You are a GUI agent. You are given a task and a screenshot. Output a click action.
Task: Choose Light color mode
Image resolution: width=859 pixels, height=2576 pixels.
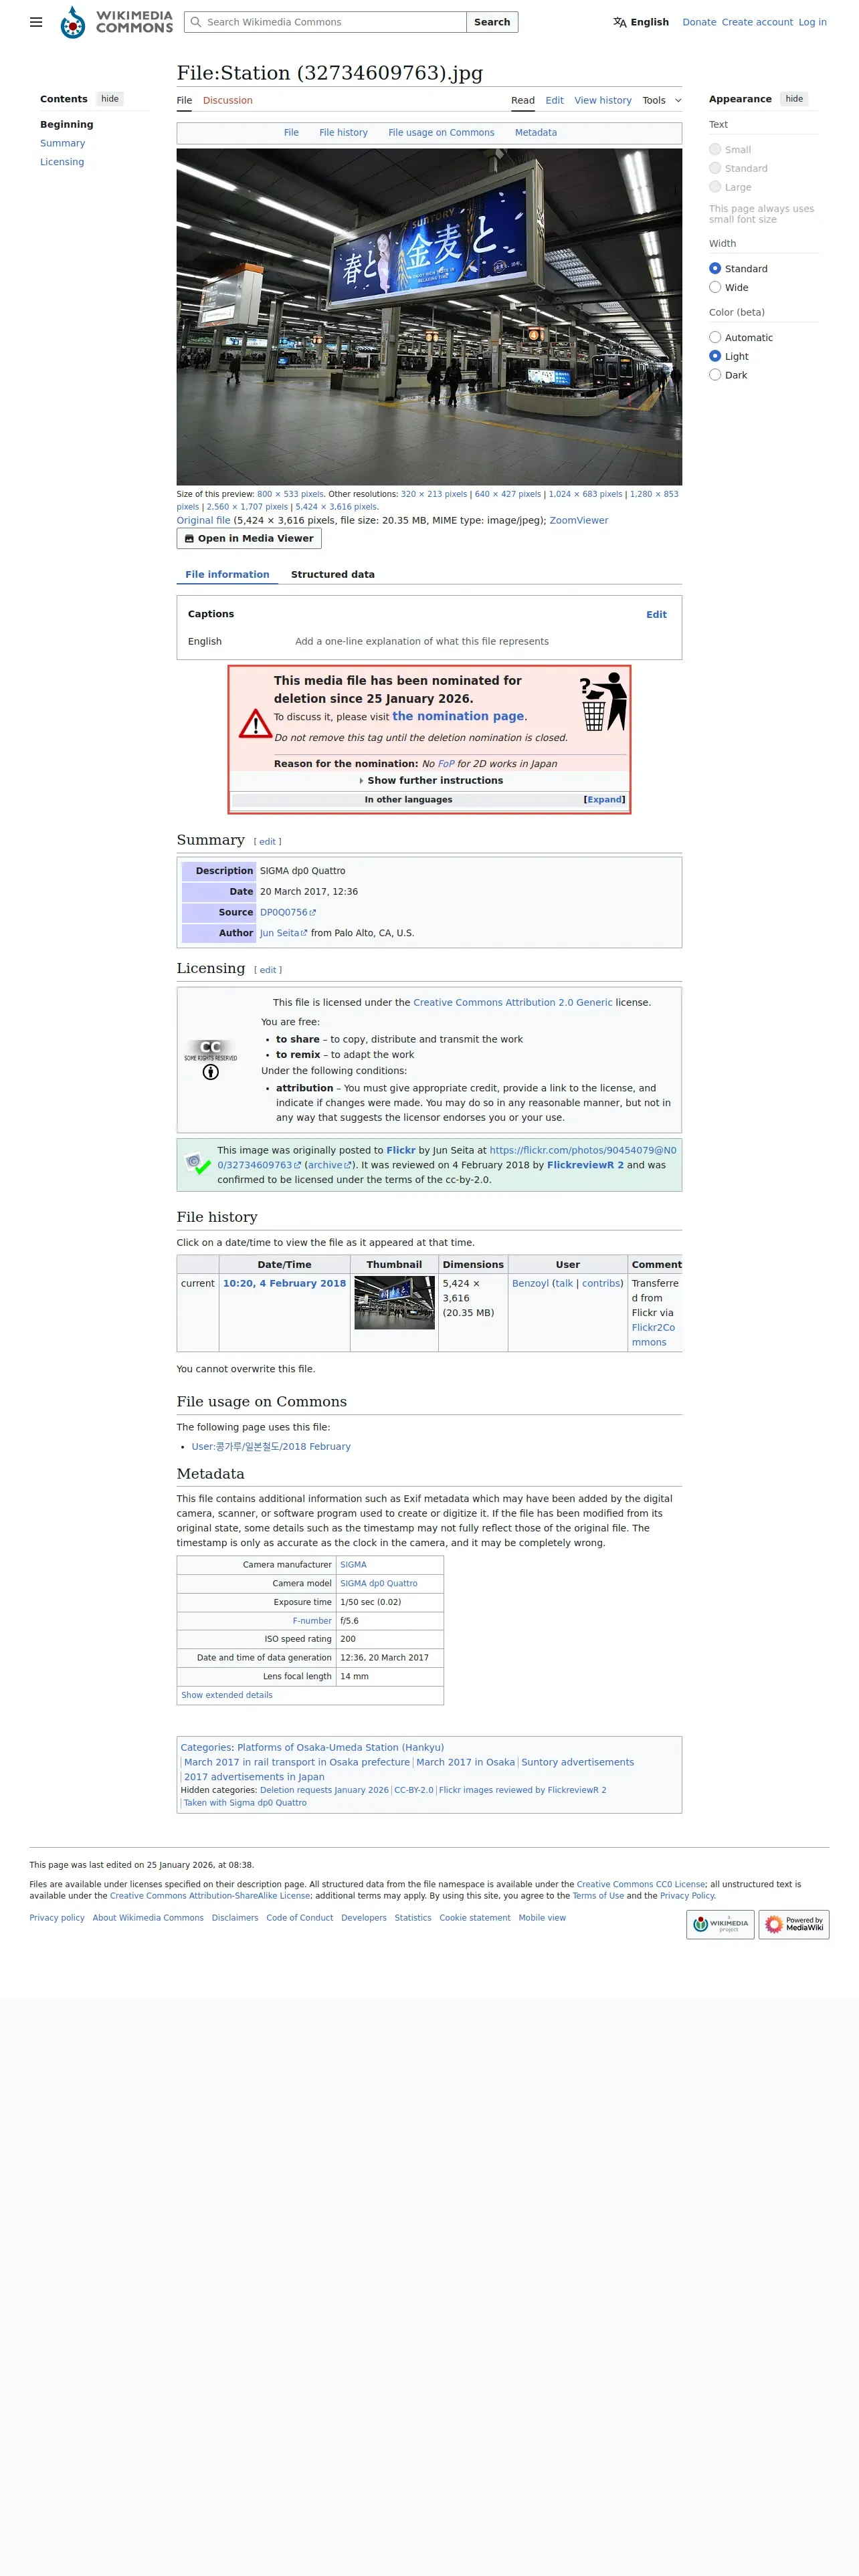pos(715,356)
